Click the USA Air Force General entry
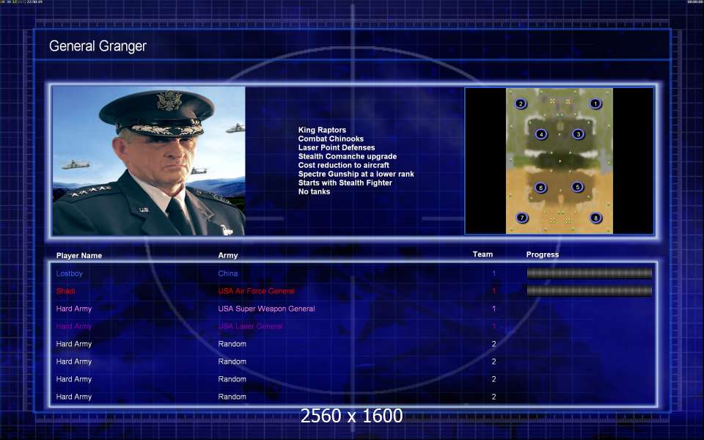Viewport: 704px width, 440px height. (x=257, y=291)
